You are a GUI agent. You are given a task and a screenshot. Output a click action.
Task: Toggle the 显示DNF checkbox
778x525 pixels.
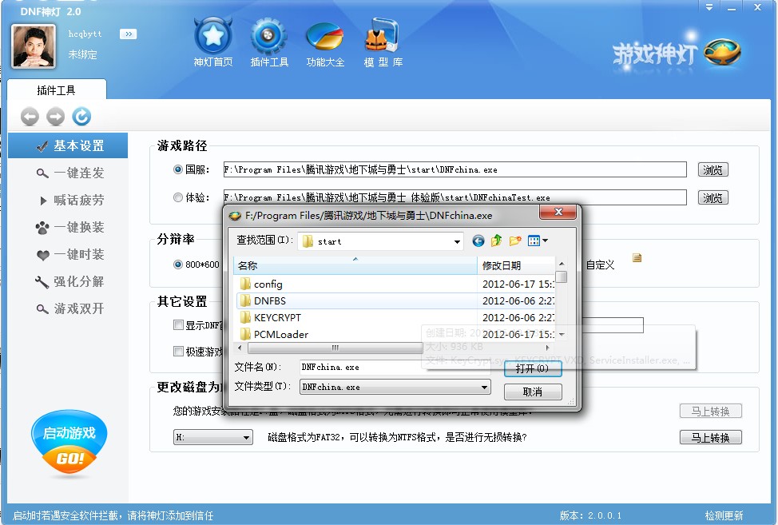[179, 325]
